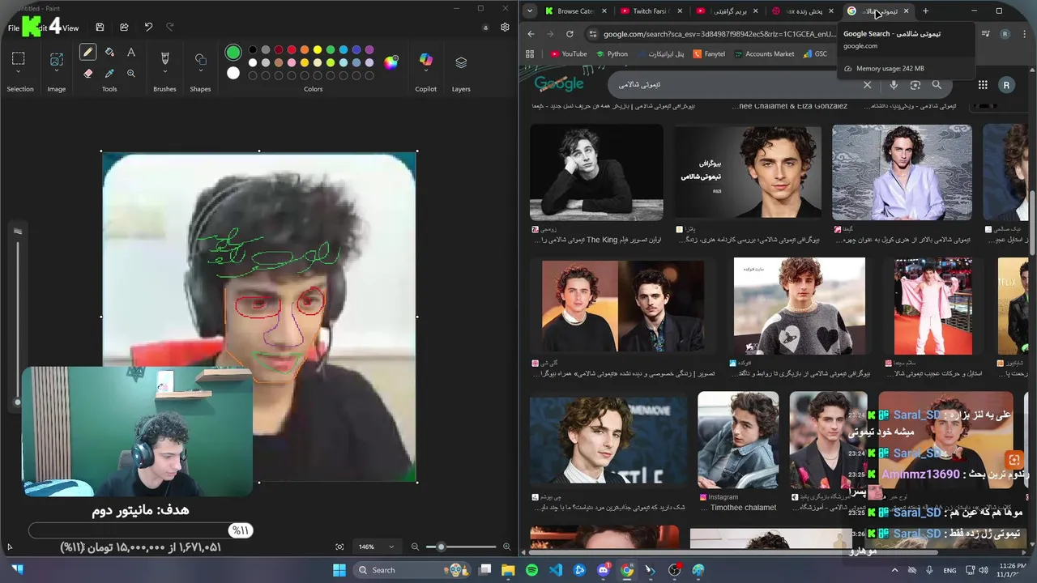Open Chrome tab search dropdown
Image resolution: width=1037 pixels, height=583 pixels.
tap(530, 11)
